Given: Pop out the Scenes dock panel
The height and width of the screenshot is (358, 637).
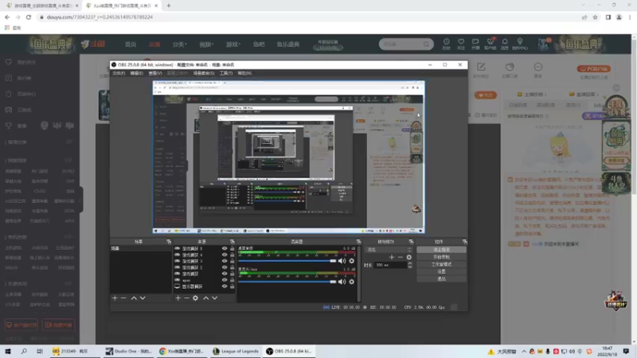Looking at the screenshot, I should click(169, 242).
